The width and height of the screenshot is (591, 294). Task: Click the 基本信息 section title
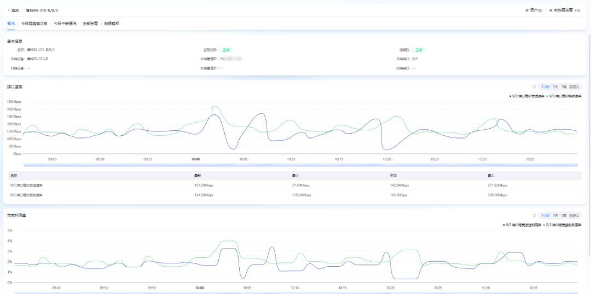click(15, 41)
